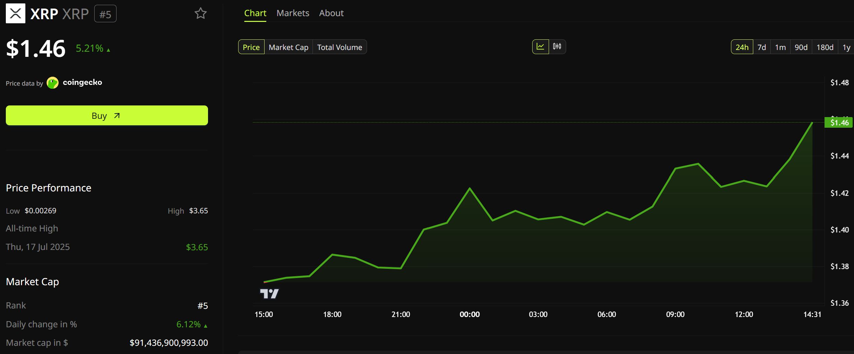Click the 14:31 time axis label

[x=812, y=314]
